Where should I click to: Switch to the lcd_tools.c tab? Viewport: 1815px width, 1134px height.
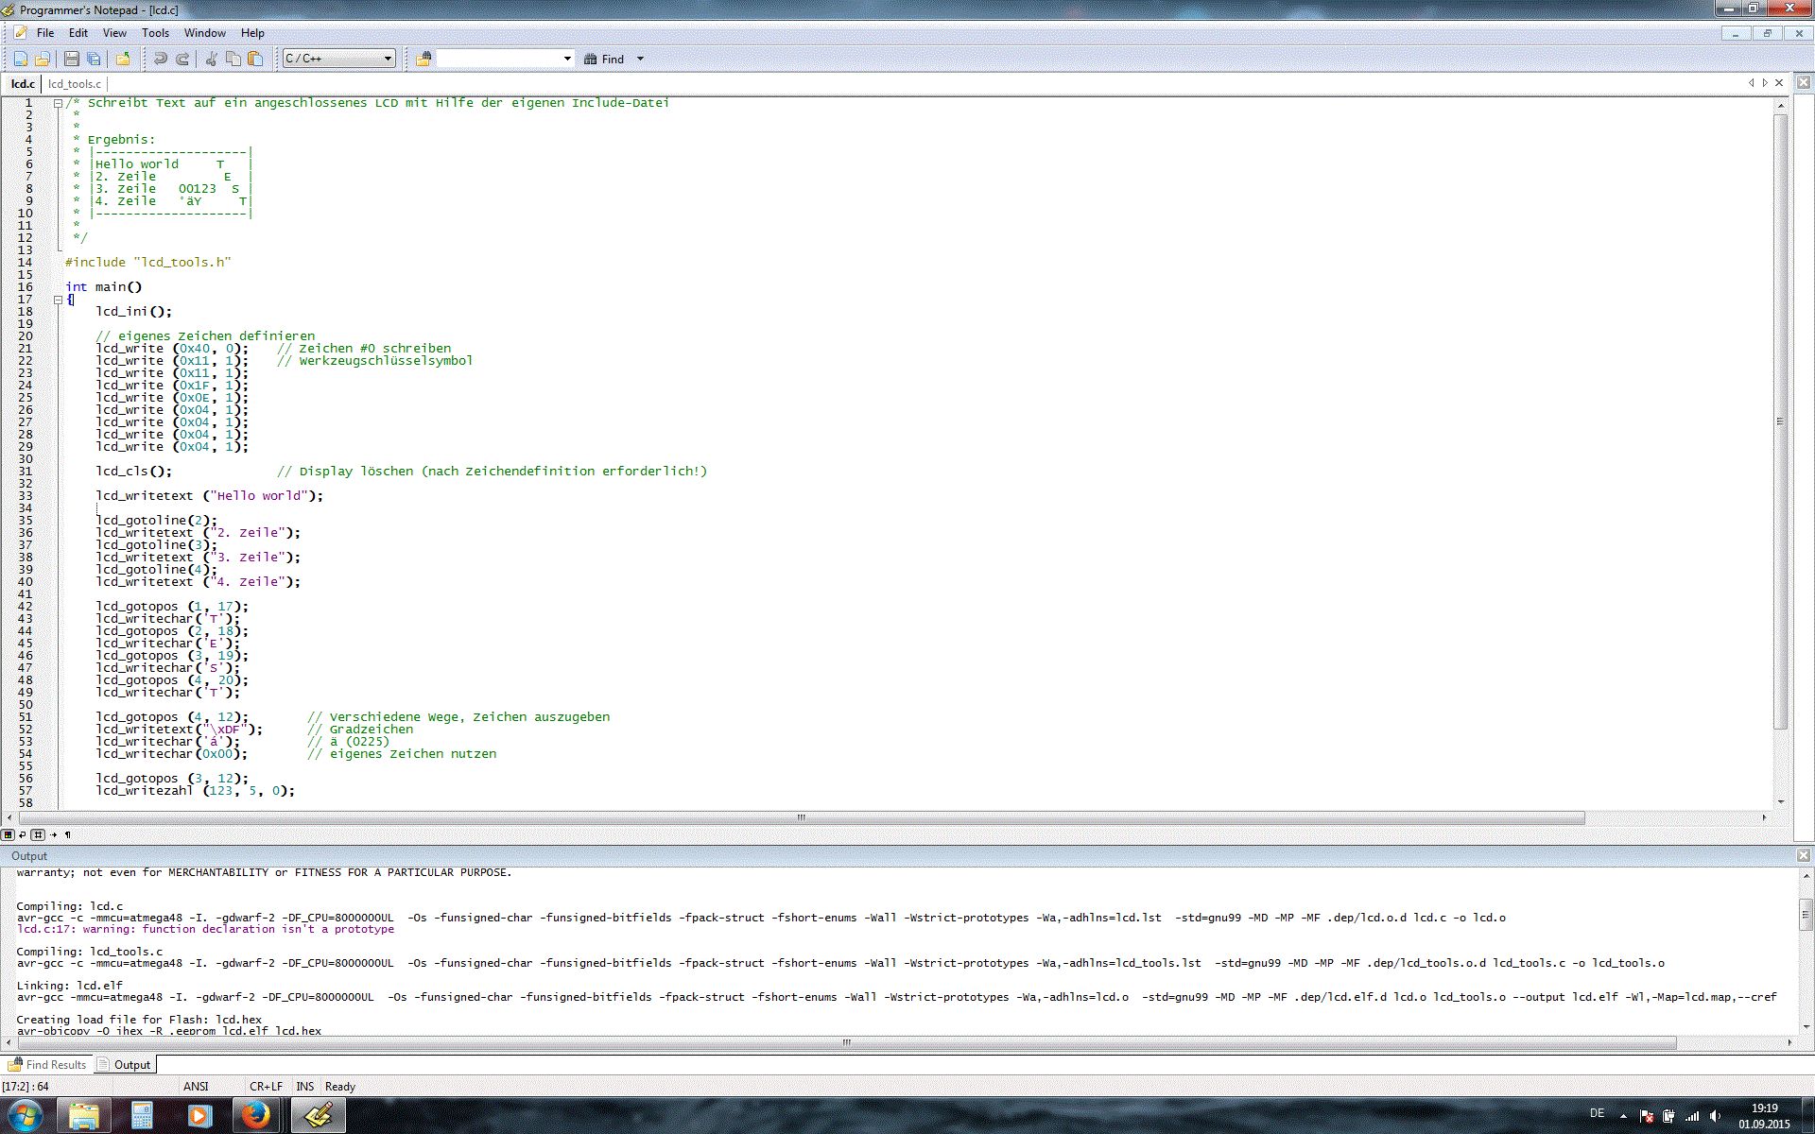point(74,84)
